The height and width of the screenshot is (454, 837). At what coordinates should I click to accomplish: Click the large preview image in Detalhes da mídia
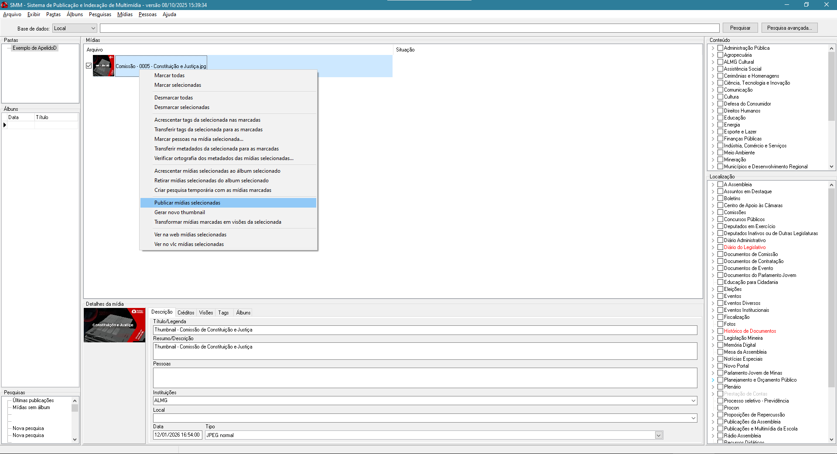point(114,325)
